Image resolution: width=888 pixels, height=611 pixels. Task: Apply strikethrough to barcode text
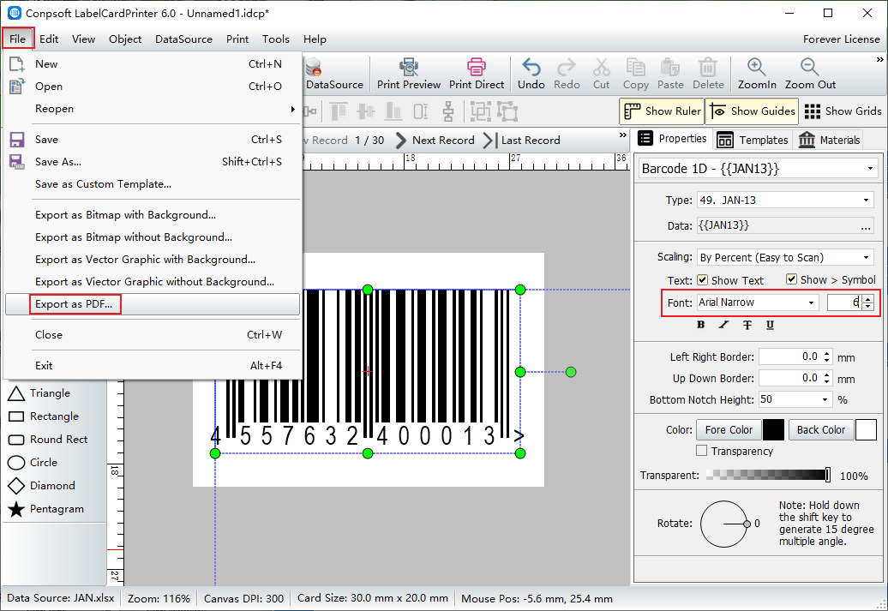(x=747, y=325)
